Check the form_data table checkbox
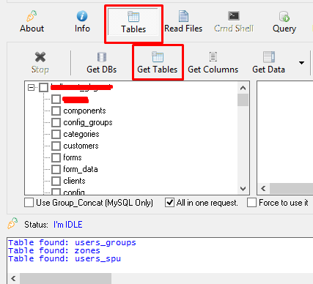Image resolution: width=313 pixels, height=284 pixels. [x=56, y=169]
